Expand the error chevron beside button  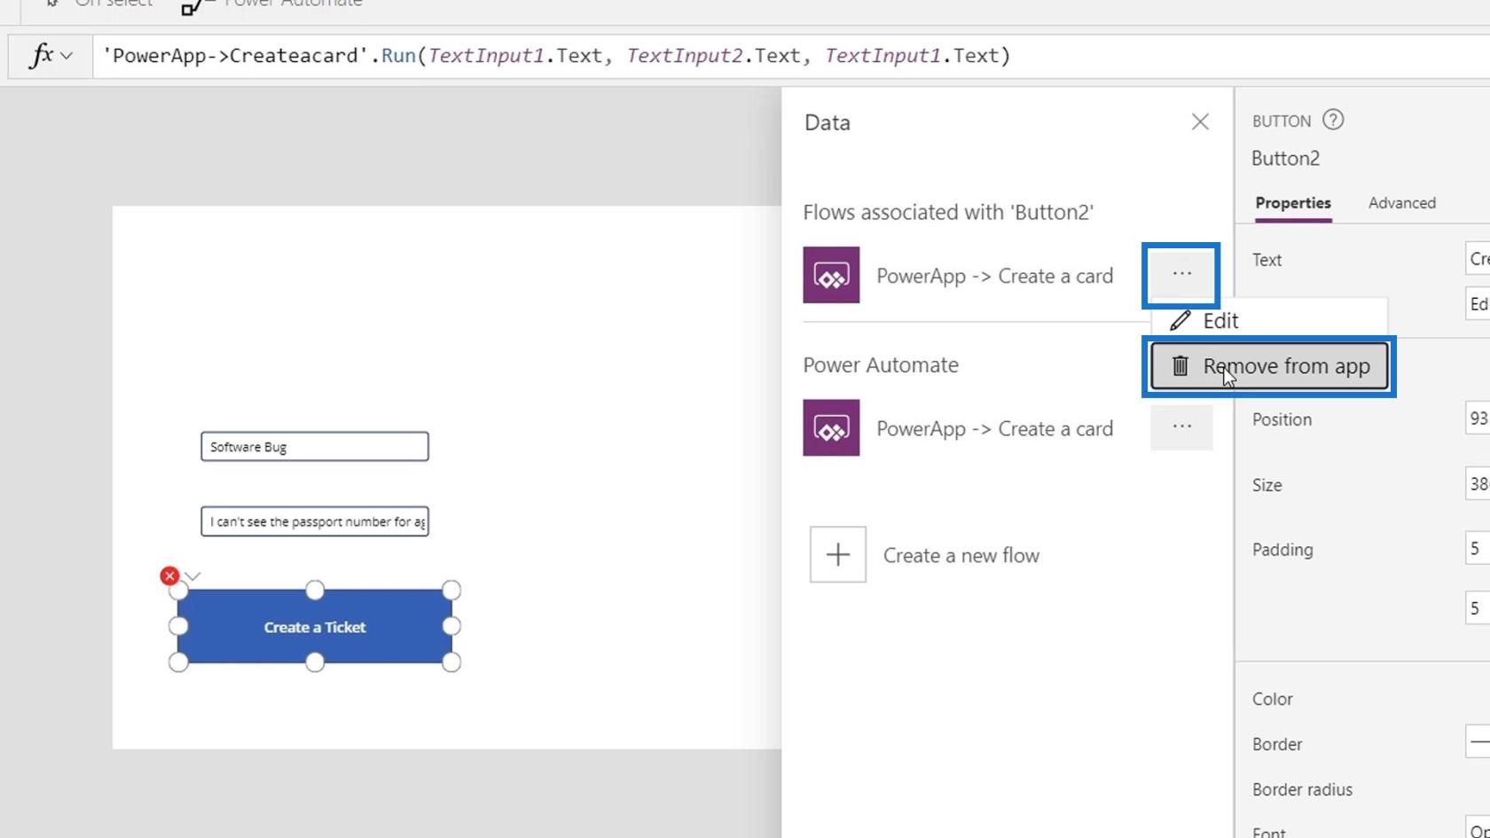point(192,576)
